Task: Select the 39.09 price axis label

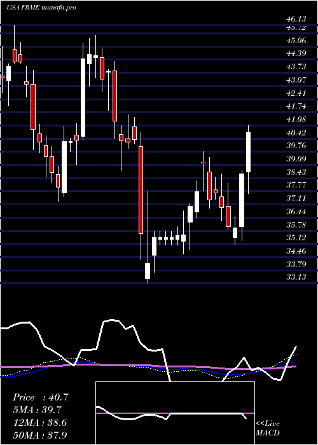Action: [x=296, y=159]
